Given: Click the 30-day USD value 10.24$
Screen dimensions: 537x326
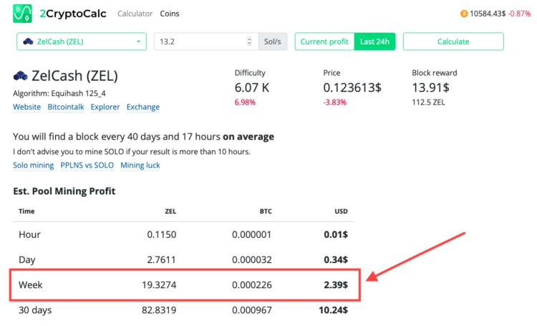Looking at the screenshot, I should (333, 310).
